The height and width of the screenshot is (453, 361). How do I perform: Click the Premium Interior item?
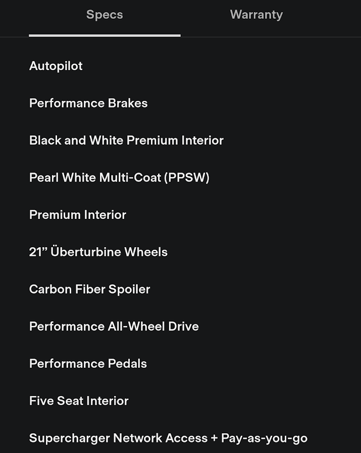(x=78, y=215)
